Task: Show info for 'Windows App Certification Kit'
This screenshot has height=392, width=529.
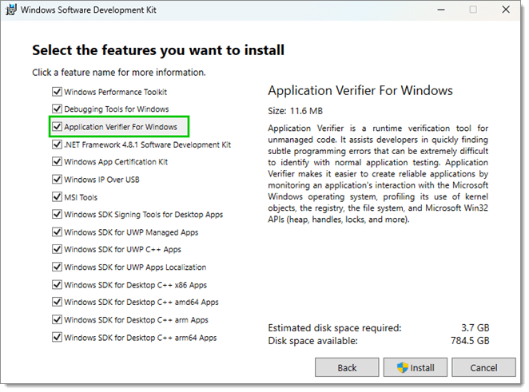Action: (116, 162)
